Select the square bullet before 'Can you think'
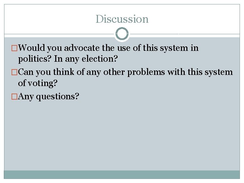This screenshot has width=244, height=183. pos(15,73)
